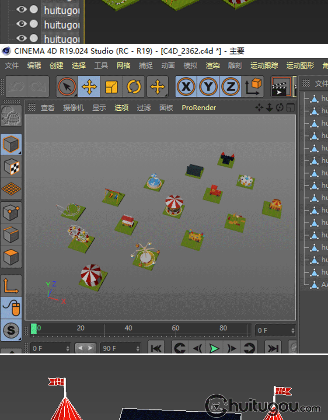328x420 pixels.
Task: Click frame 40 on the timeline ruler
Action: (x=128, y=329)
